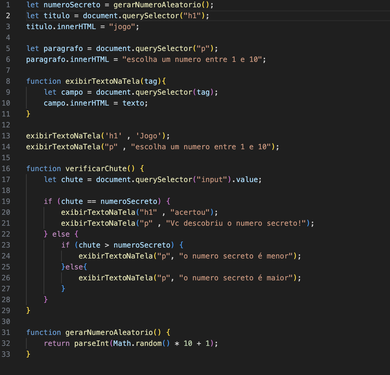Click the else keyword on line 22
The image size is (390, 375).
pos(61,234)
